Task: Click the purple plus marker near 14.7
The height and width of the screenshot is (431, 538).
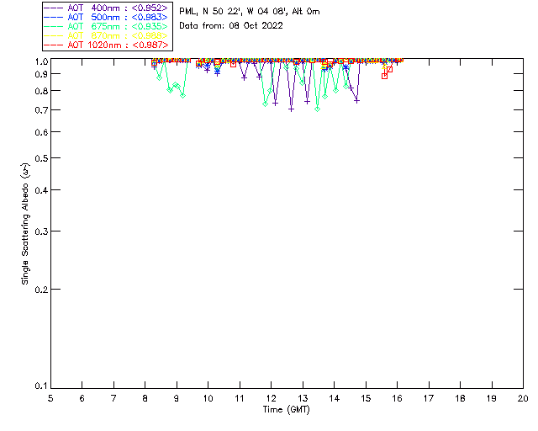Action: [356, 101]
